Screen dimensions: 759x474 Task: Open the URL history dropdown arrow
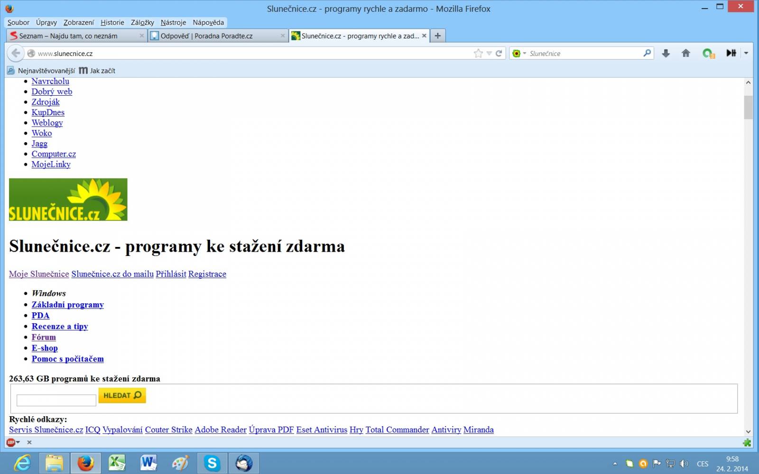489,54
